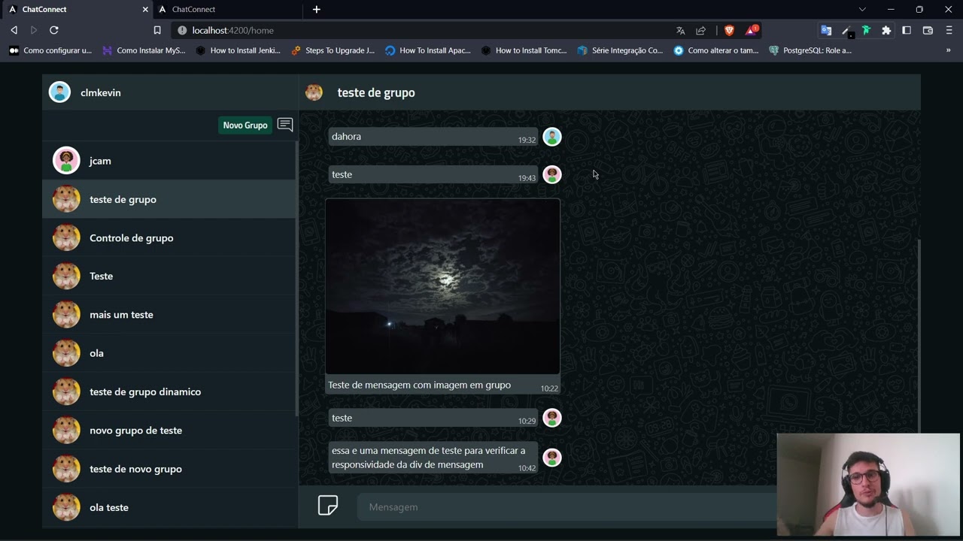Click the contact list scrollbar
The height and width of the screenshot is (541, 963).
click(x=296, y=278)
